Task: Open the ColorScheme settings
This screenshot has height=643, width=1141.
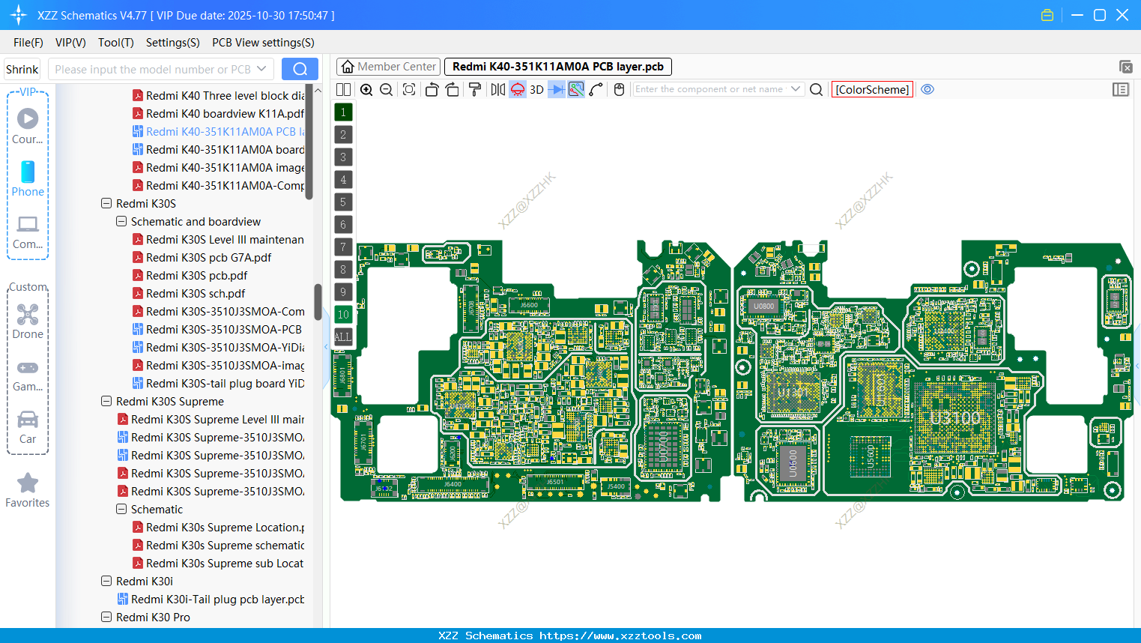Action: tap(872, 89)
